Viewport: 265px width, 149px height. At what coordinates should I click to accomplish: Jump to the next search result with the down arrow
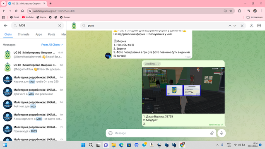(x=235, y=26)
